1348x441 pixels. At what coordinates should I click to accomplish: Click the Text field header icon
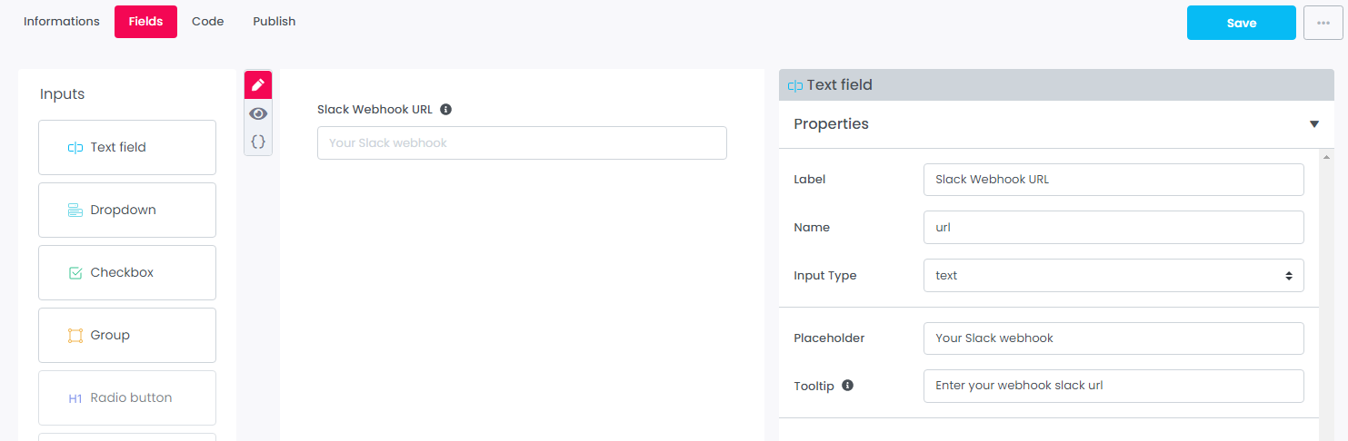pos(795,85)
